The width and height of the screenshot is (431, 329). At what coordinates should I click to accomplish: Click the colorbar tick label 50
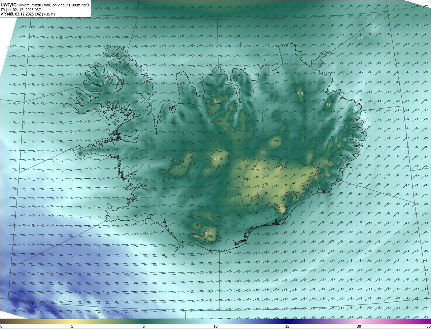(428, 326)
